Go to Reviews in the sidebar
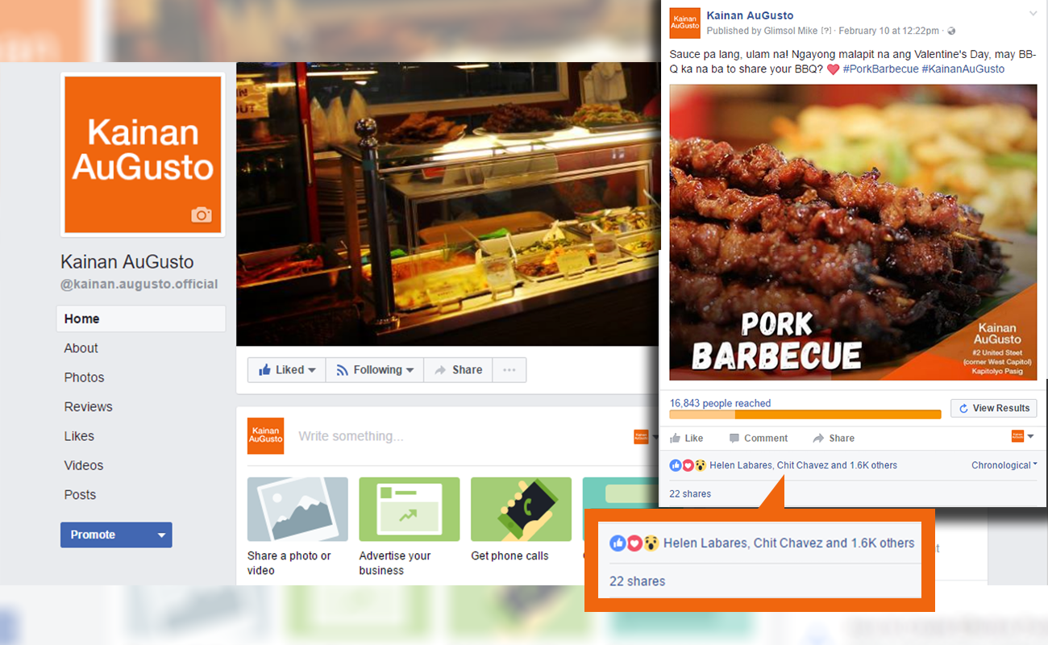Viewport: 1048px width, 645px height. point(88,407)
